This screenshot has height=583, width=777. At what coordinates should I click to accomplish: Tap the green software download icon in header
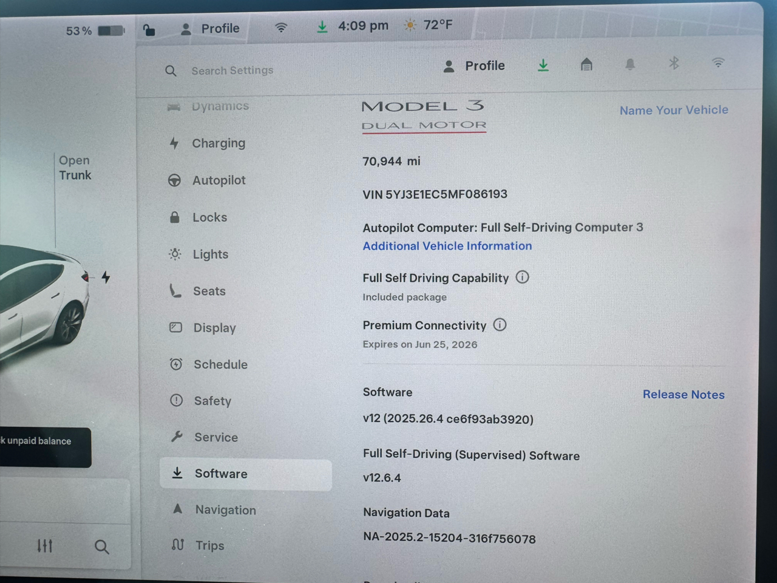coord(543,66)
